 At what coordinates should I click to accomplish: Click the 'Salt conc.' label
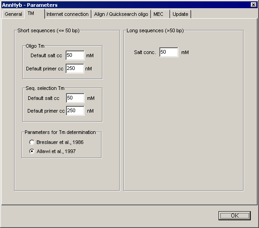click(x=145, y=52)
